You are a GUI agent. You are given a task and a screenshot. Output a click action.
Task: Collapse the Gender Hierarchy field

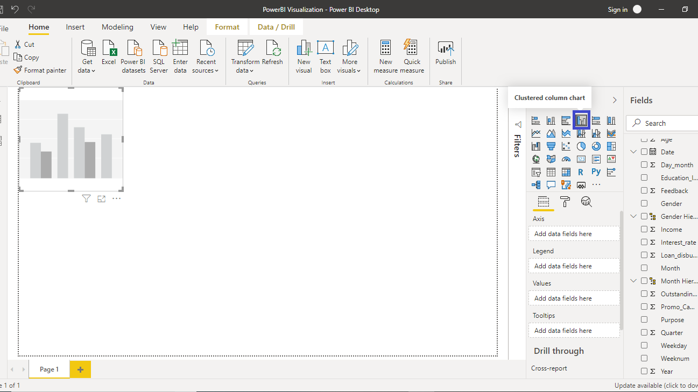pos(633,216)
